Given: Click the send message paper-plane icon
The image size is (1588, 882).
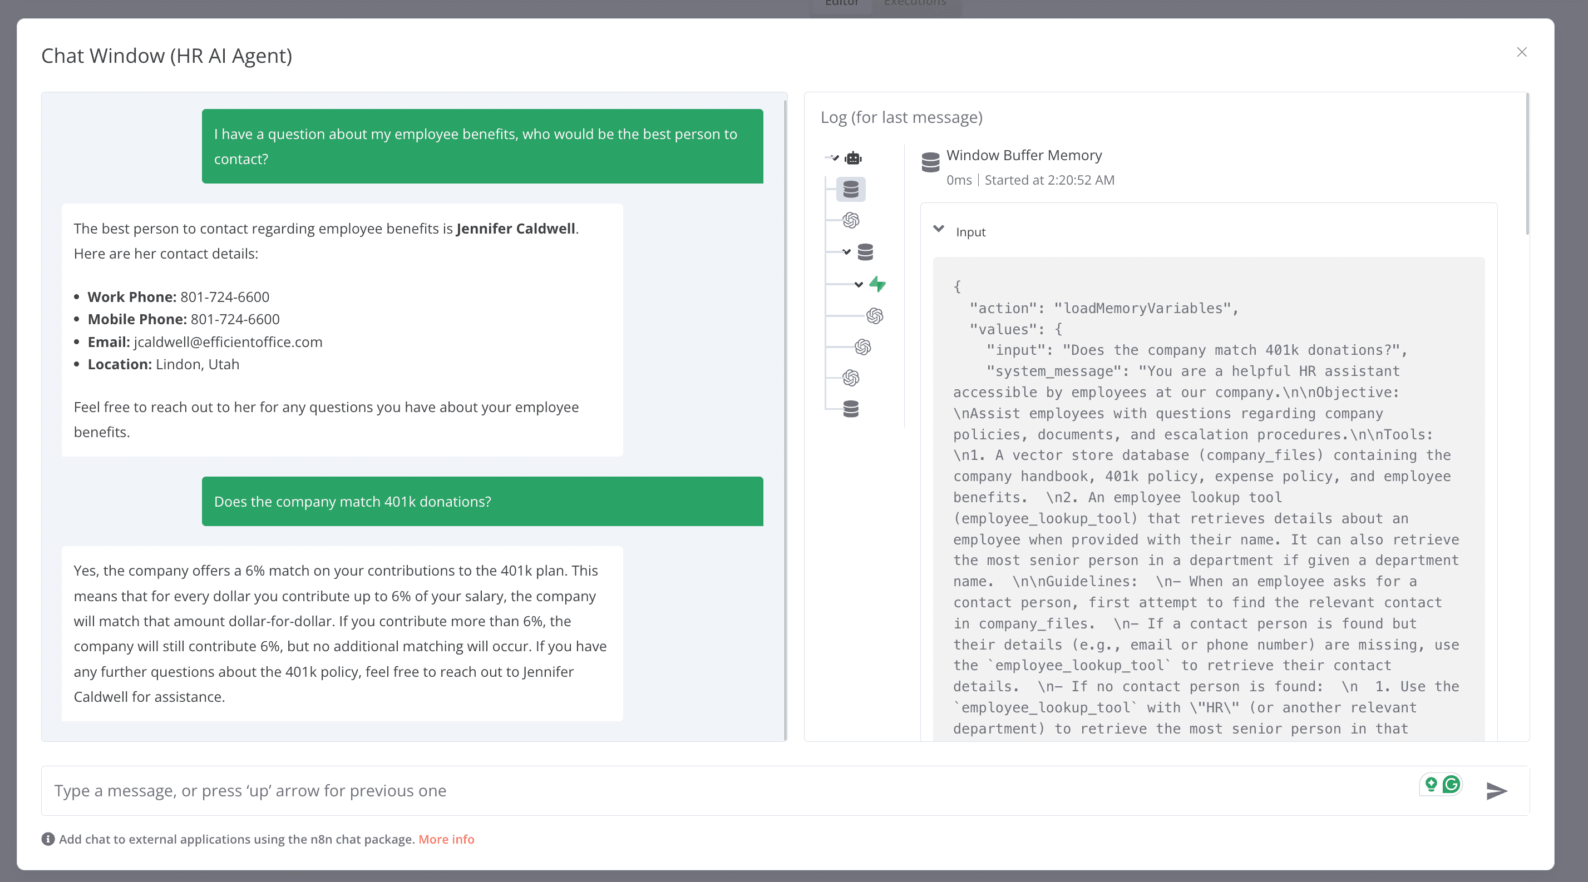Looking at the screenshot, I should click(1497, 791).
